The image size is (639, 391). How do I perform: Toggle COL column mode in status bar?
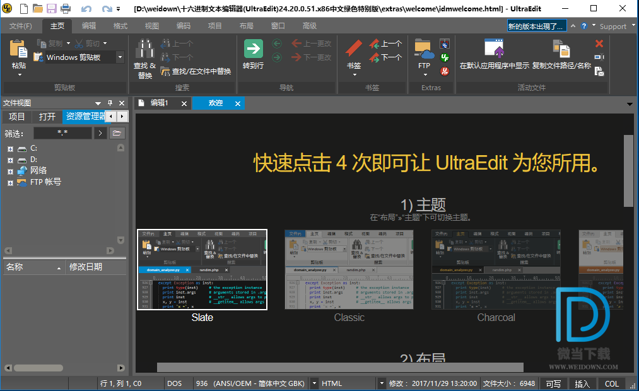[612, 383]
